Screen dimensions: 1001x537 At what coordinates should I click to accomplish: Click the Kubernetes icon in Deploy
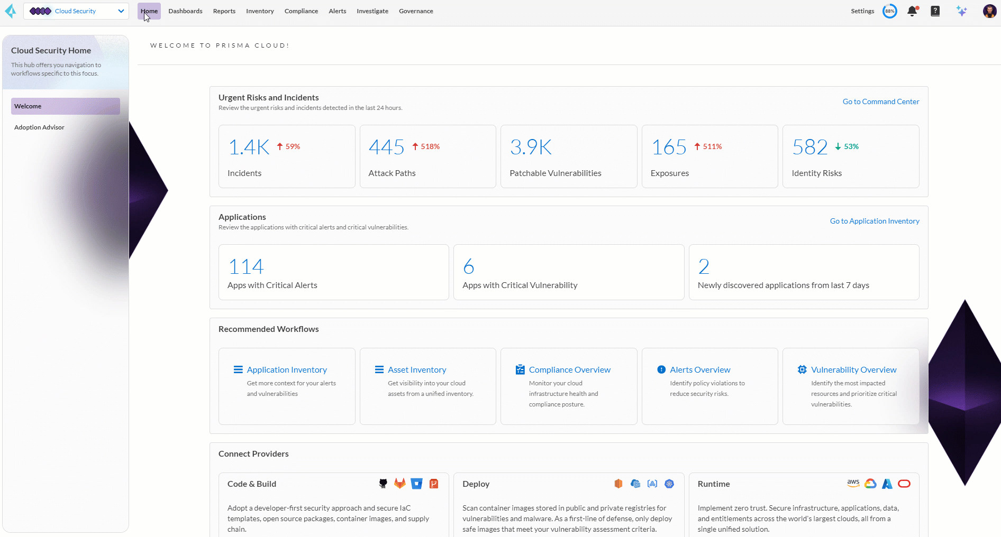pyautogui.click(x=669, y=484)
